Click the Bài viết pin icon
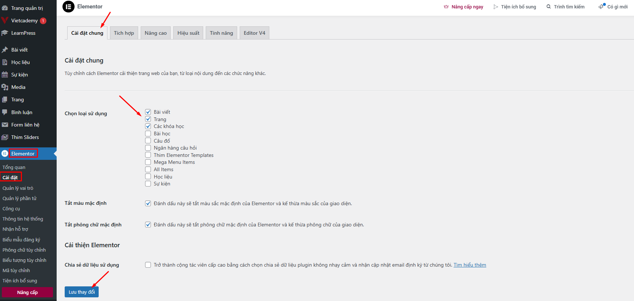Viewport: 634px width, 301px height. click(x=5, y=50)
